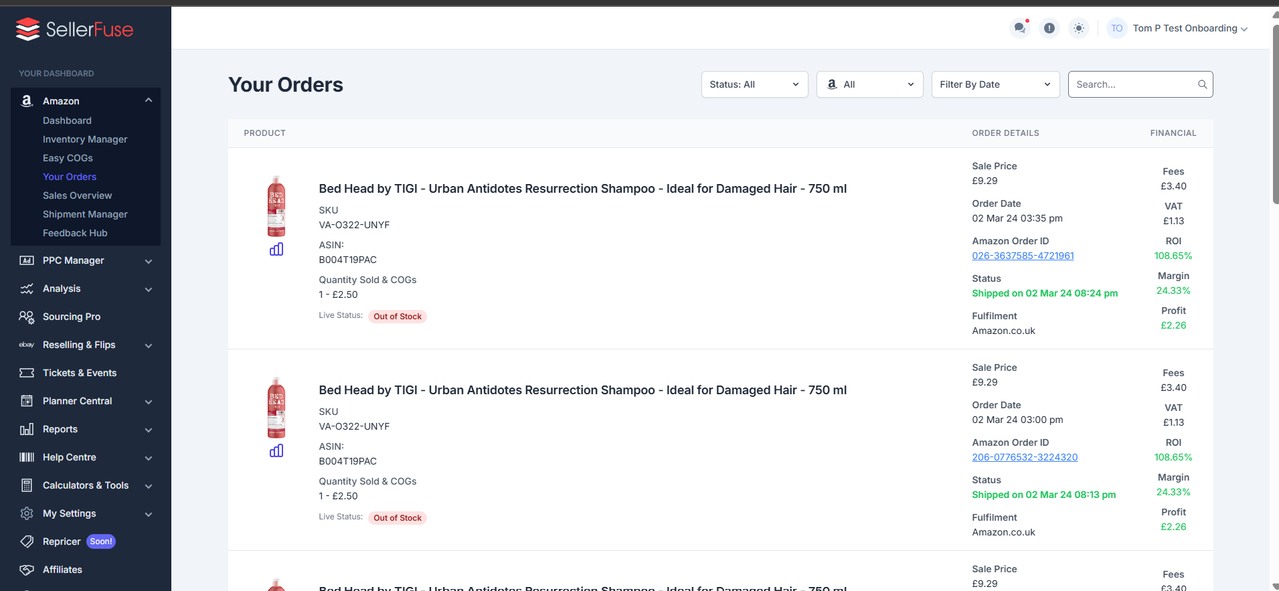Viewport: 1279px width, 591px height.
Task: Toggle light/dark theme sun icon
Action: [1078, 28]
